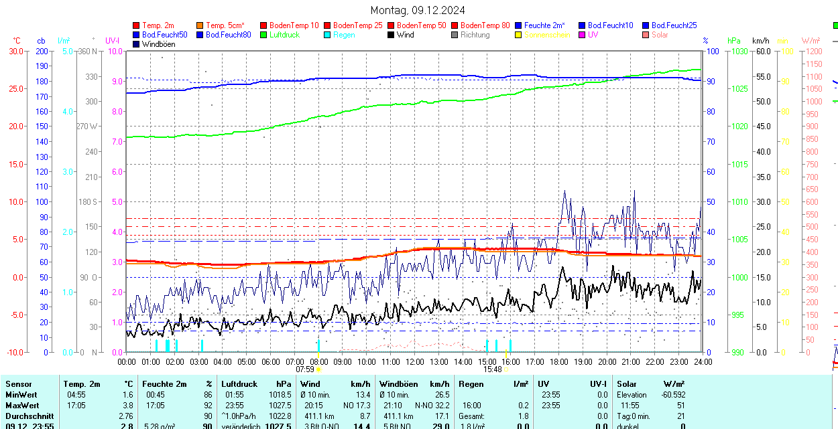The width and height of the screenshot is (838, 429).
Task: Click the red Temp. 2m legend square
Action: 137,25
